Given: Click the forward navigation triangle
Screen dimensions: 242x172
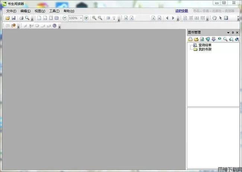Looking at the screenshot, I should 173,18.
